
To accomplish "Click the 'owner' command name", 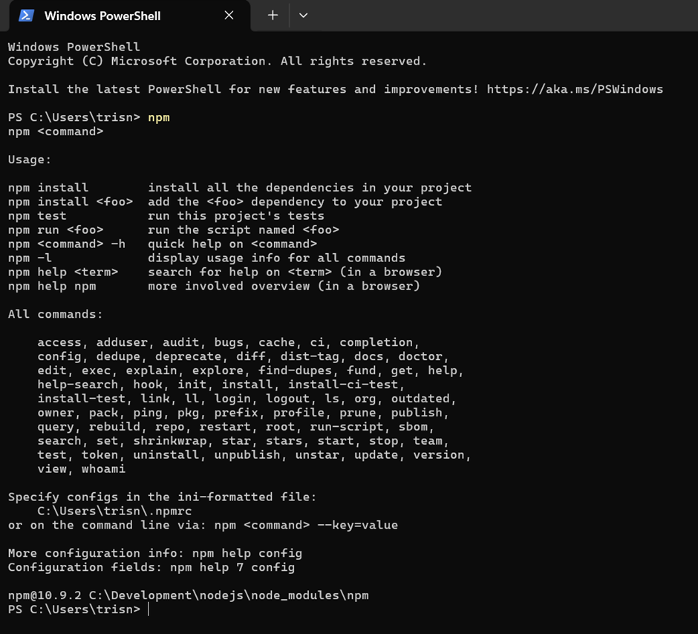I will [x=56, y=413].
